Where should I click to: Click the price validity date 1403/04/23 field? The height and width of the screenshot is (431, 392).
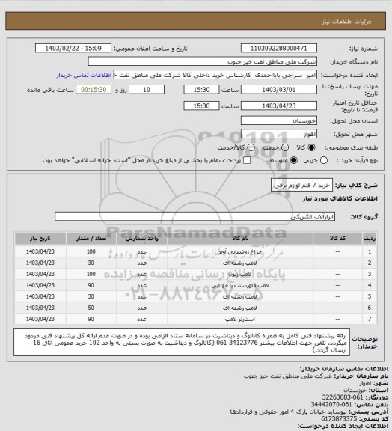pos(279,106)
